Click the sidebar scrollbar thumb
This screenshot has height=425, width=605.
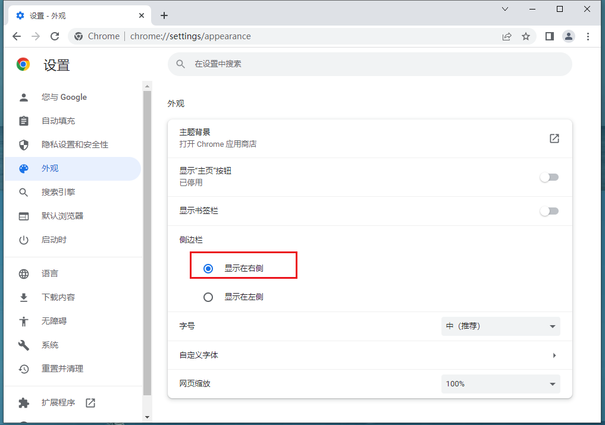coord(147,243)
